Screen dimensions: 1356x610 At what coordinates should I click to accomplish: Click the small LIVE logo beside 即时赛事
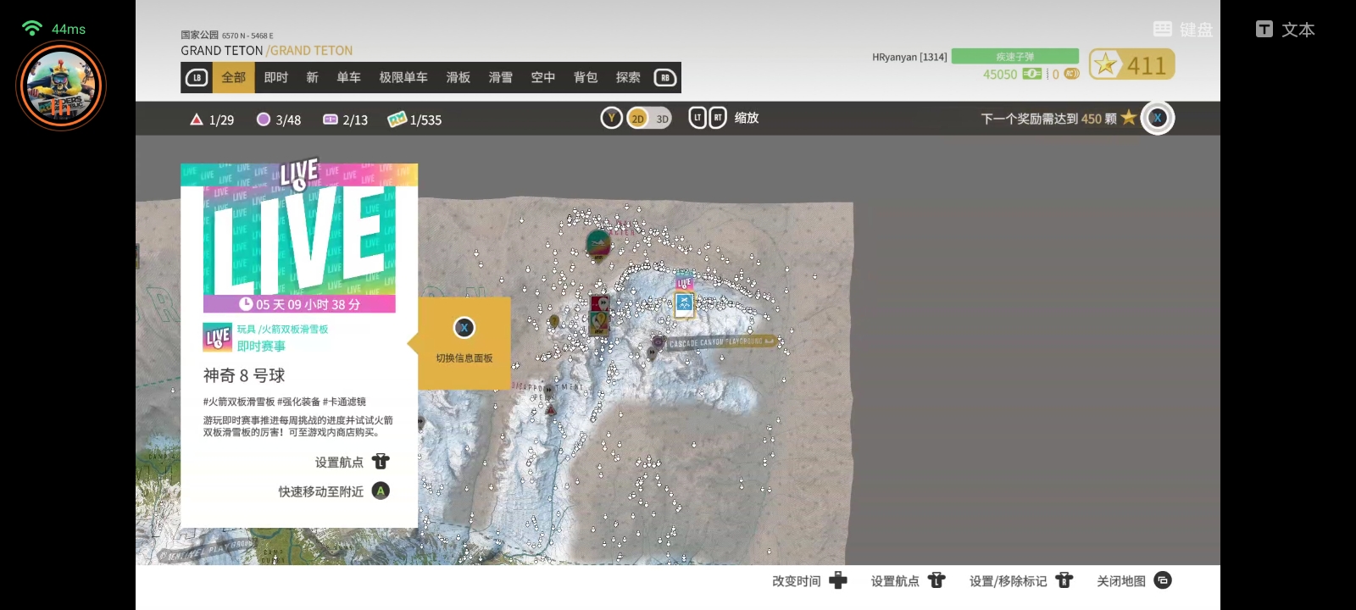218,337
